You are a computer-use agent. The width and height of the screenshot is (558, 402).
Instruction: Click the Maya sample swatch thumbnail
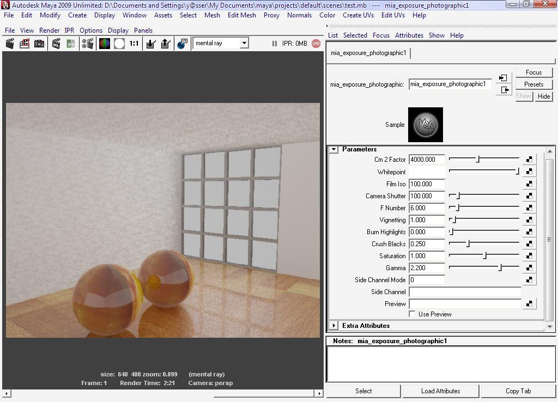click(x=425, y=125)
